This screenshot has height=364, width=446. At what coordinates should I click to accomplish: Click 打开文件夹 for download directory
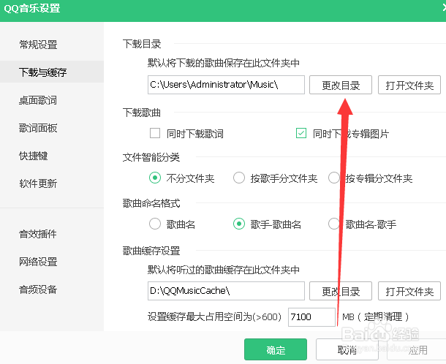tap(409, 85)
